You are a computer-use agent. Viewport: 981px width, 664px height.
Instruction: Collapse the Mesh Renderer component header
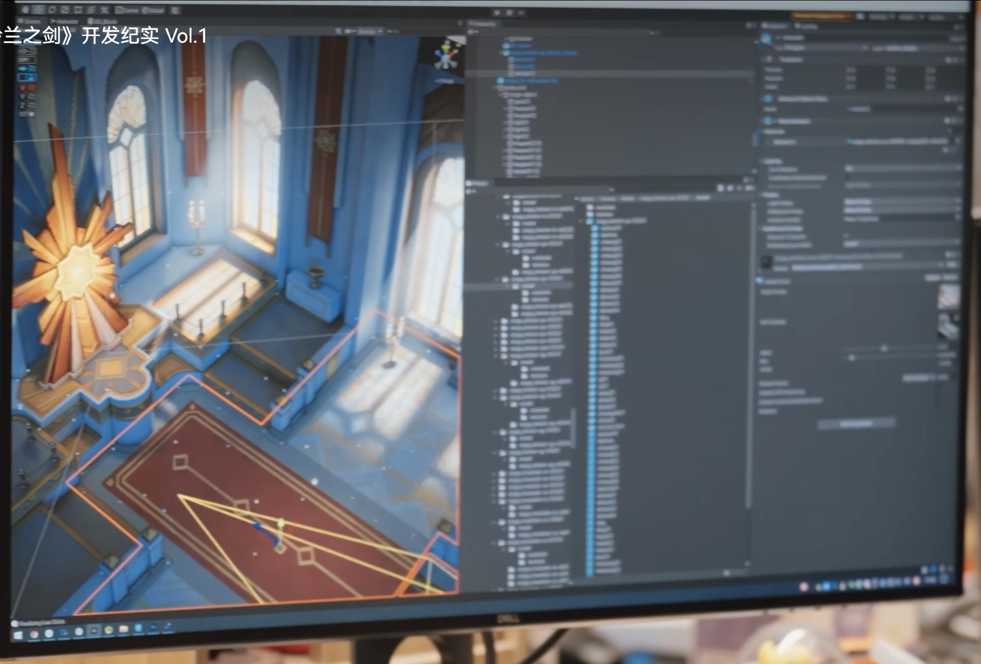click(x=864, y=121)
